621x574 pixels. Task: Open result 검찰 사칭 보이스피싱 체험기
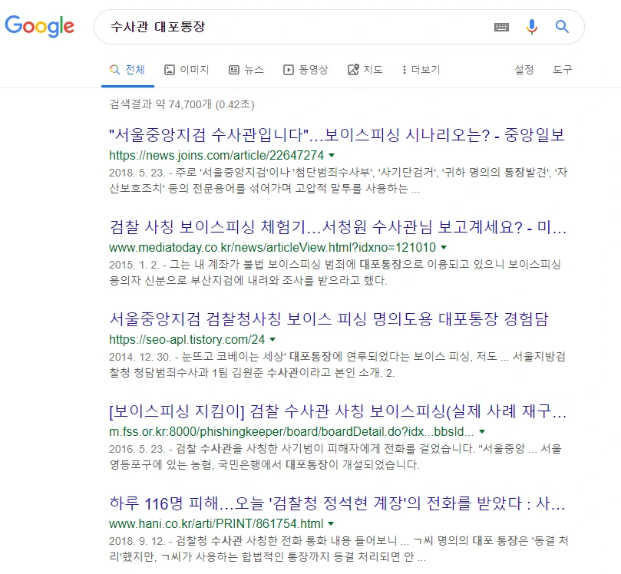tap(338, 227)
